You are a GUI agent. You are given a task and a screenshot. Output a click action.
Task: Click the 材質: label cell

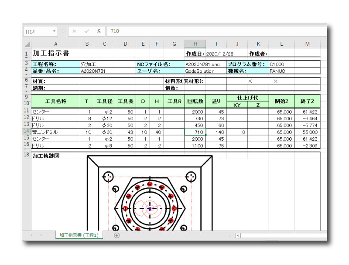tap(56, 81)
